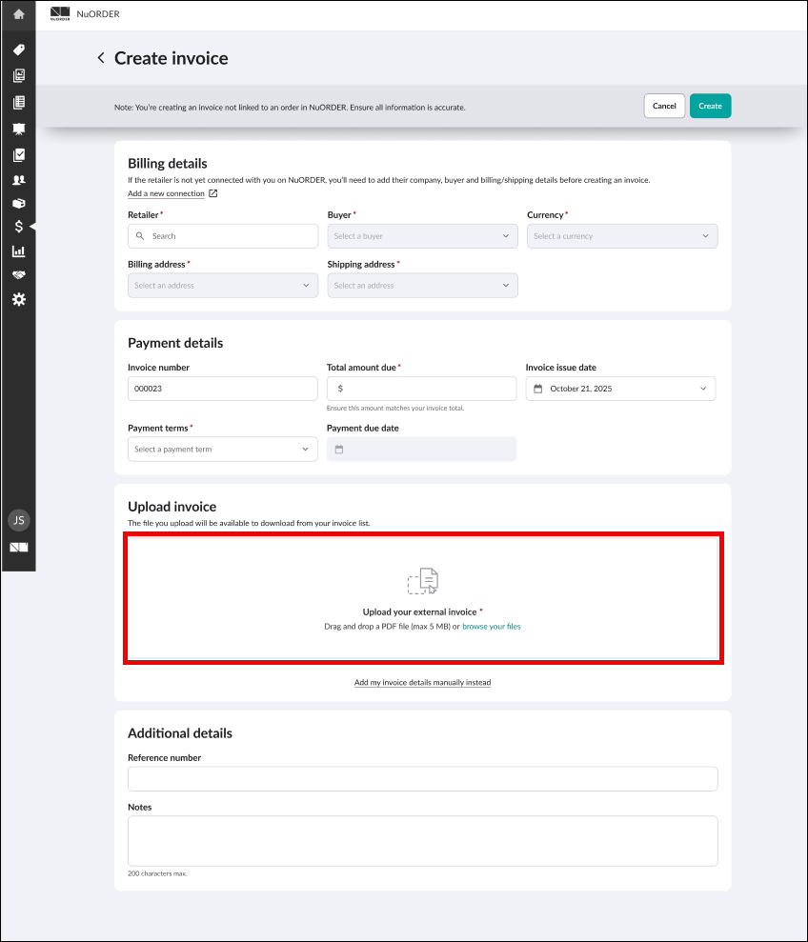Click the 'Add a new connection' link
The width and height of the screenshot is (808, 942).
pos(167,193)
